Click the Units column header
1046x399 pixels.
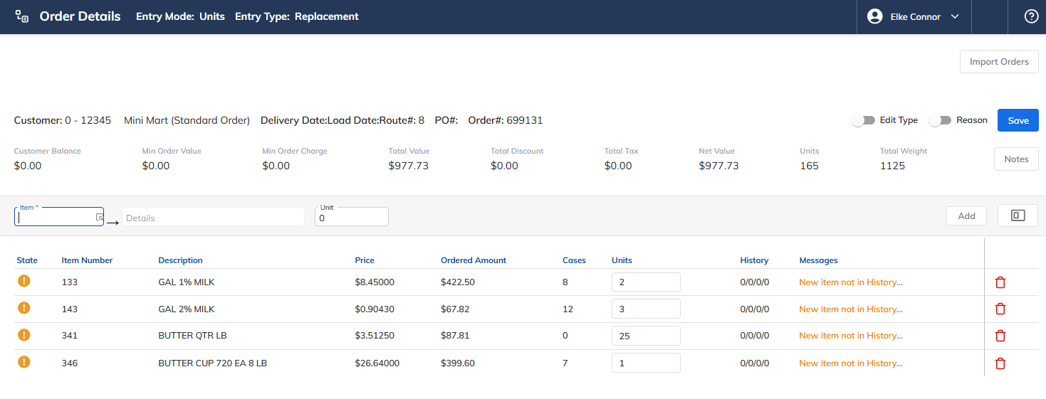point(622,260)
